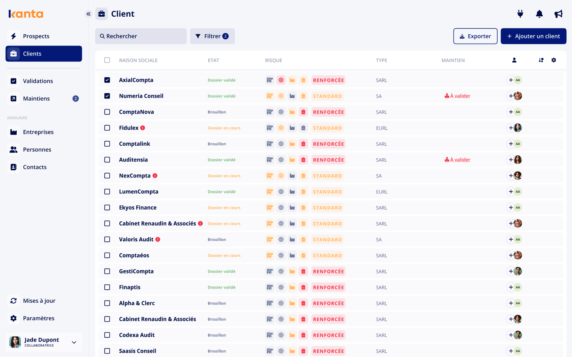Click the factory risk icon for Fidulex
Screen dimensions: 572x357
click(x=292, y=128)
